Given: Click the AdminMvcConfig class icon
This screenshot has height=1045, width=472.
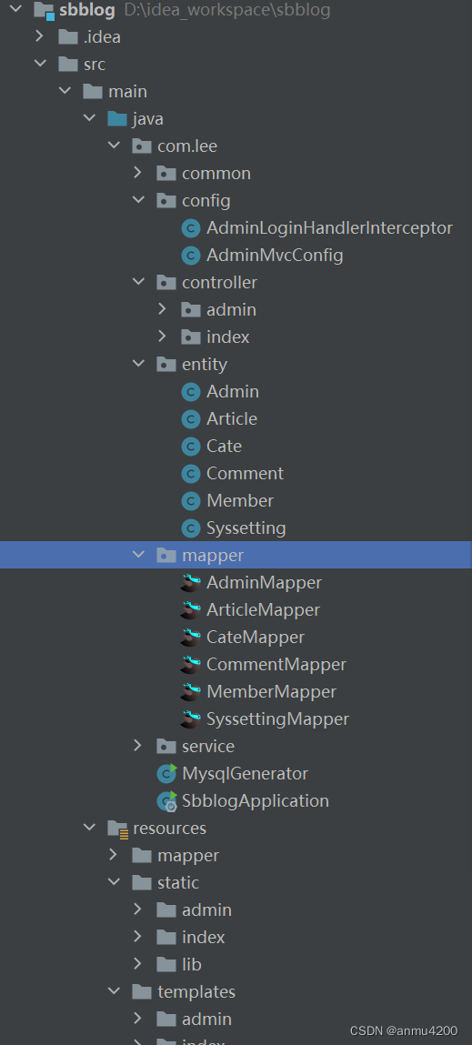Looking at the screenshot, I should [191, 256].
